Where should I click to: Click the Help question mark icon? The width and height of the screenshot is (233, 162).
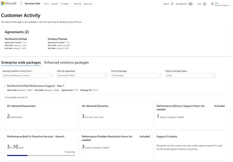(x=205, y=4)
